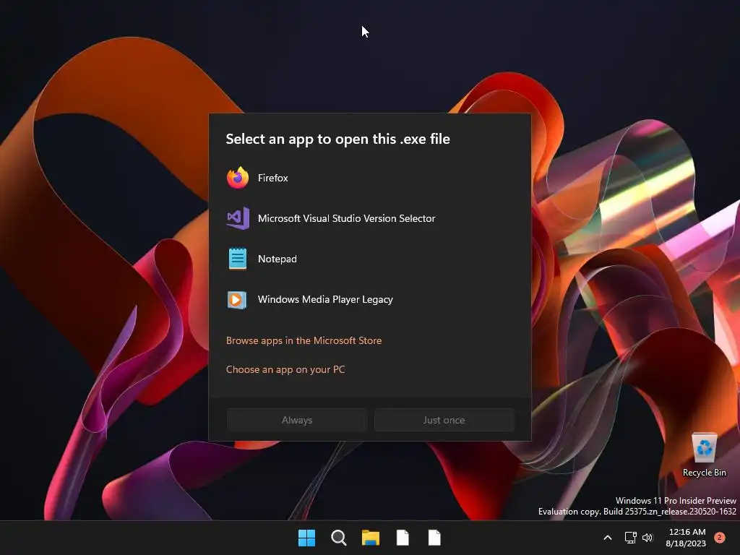Image resolution: width=740 pixels, height=555 pixels.
Task: Click Choose an app on your PC
Action: tap(285, 369)
